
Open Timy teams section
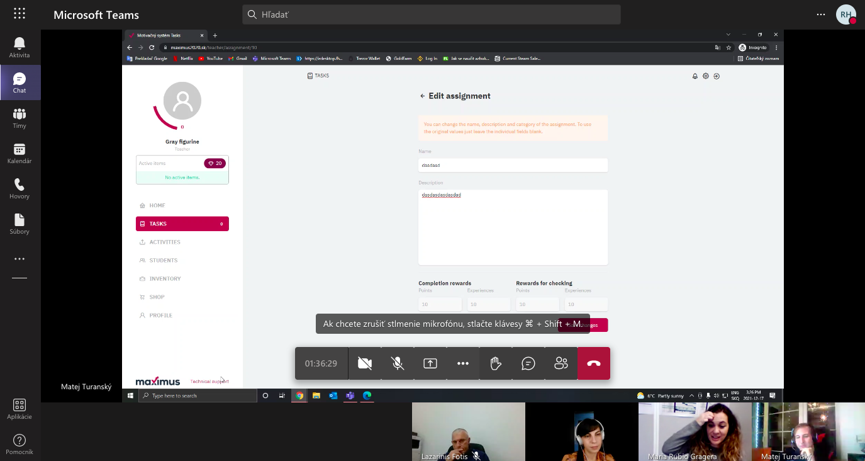pyautogui.click(x=20, y=118)
